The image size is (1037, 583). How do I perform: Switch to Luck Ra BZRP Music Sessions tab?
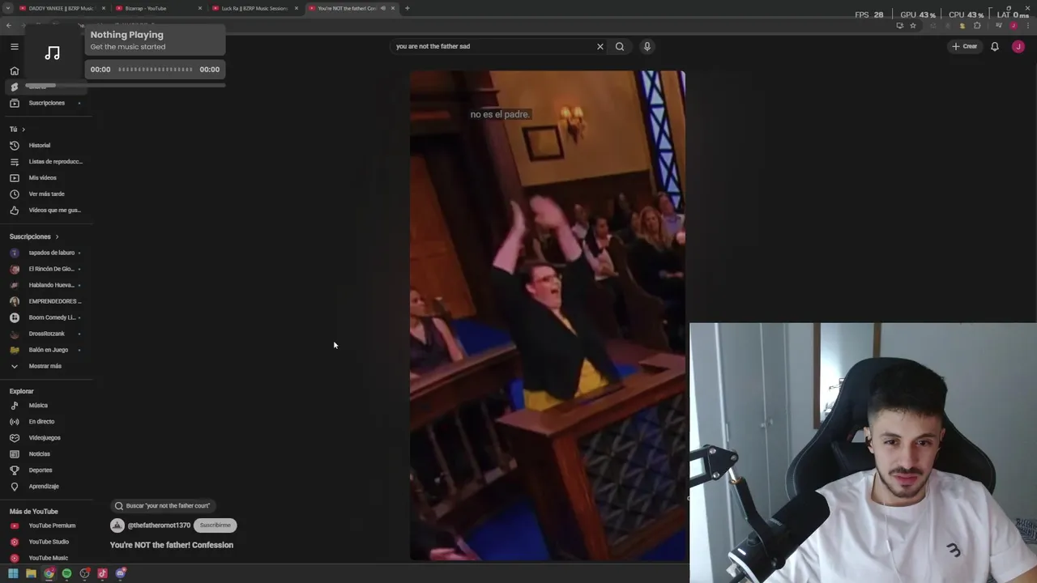254,8
